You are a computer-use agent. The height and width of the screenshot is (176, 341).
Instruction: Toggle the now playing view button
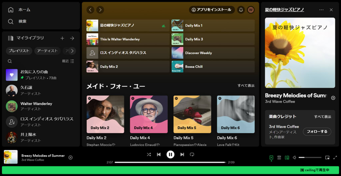(271, 158)
